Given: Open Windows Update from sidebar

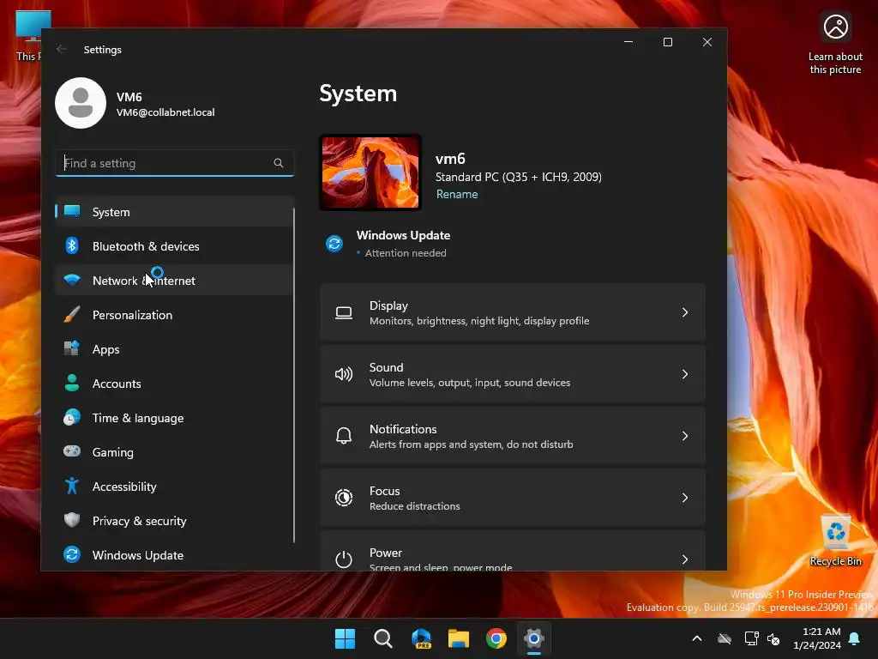Looking at the screenshot, I should [174, 555].
